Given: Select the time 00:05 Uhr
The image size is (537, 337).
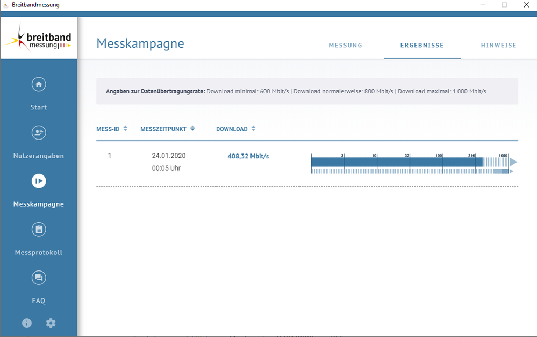Looking at the screenshot, I should click(x=166, y=168).
